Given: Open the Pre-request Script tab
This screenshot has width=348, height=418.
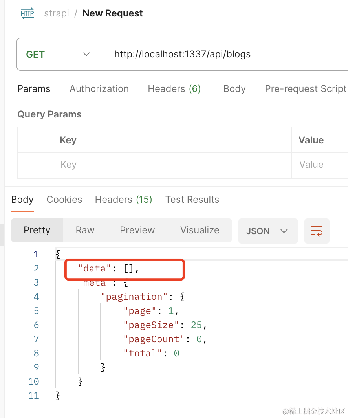Looking at the screenshot, I should [x=306, y=89].
